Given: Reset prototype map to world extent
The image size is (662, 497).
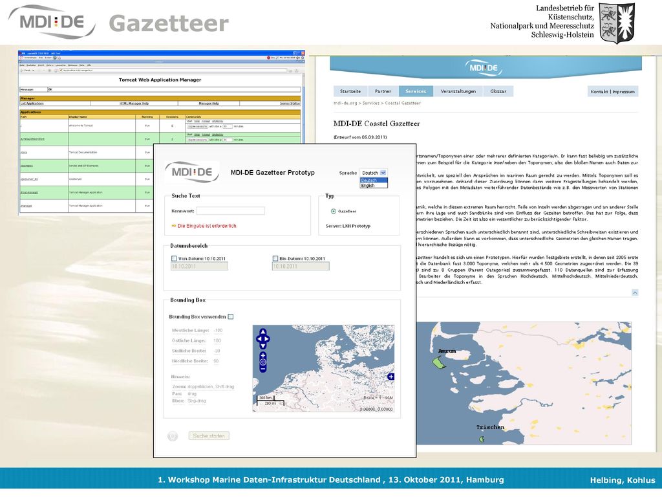Looking at the screenshot, I should point(263,362).
